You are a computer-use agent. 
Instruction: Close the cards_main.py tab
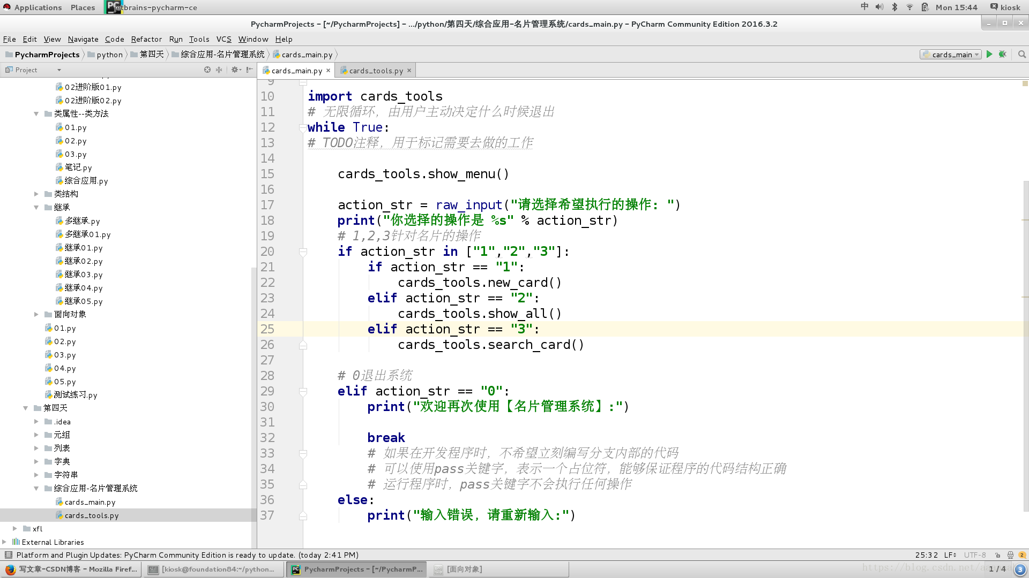pos(329,71)
